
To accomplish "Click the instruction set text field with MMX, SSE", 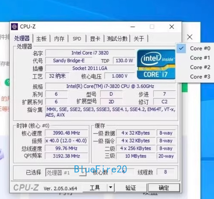I will 111,112.
